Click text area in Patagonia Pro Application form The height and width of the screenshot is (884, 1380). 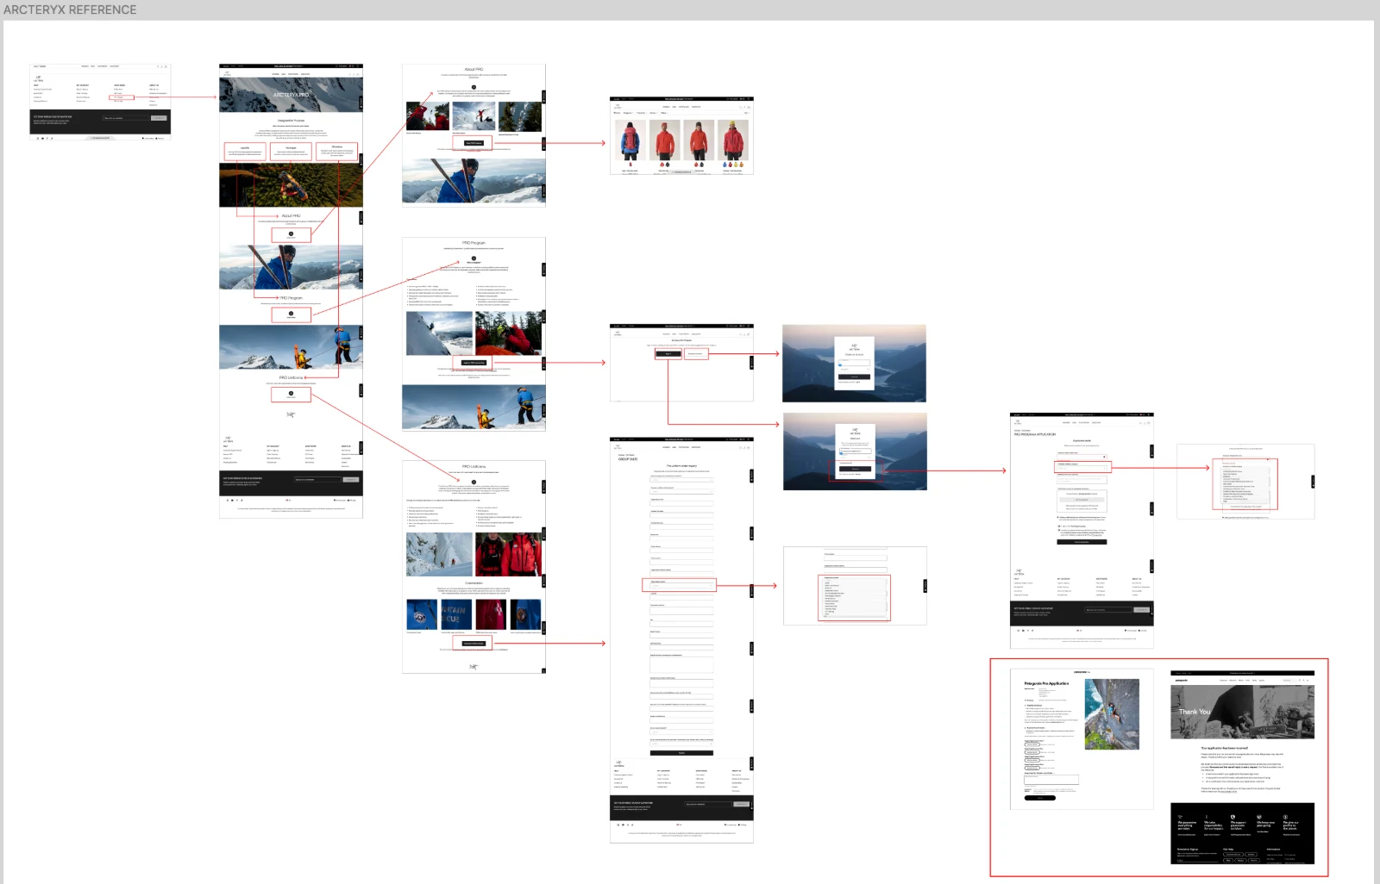tap(1051, 780)
